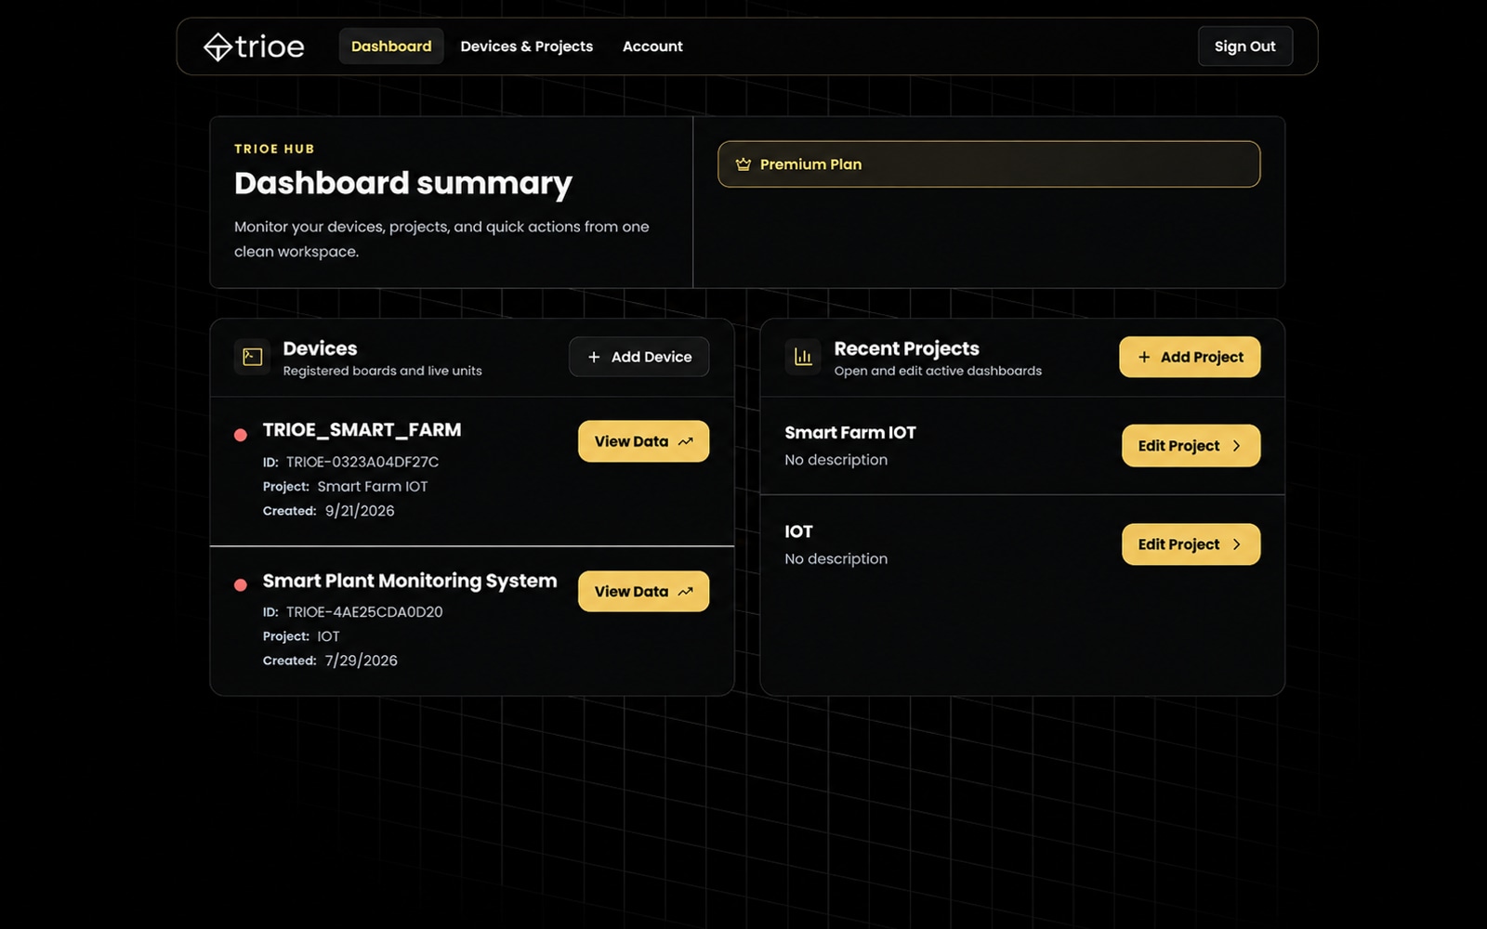Click the plus icon in Add Project

point(1144,357)
